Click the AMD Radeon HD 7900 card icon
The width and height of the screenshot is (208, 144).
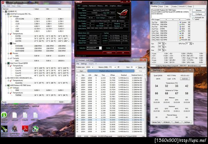(x=8, y=85)
